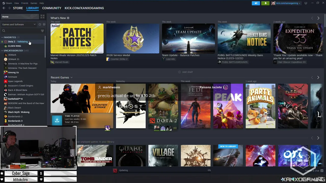Select ELDEN RING in favorites

point(15,46)
